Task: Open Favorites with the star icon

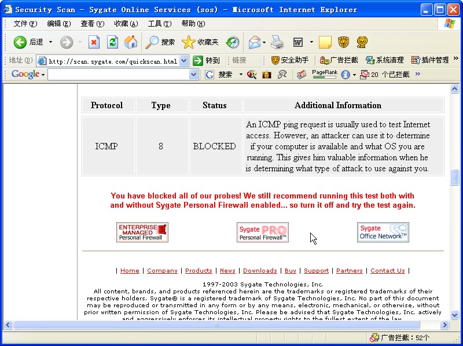Action: point(200,42)
